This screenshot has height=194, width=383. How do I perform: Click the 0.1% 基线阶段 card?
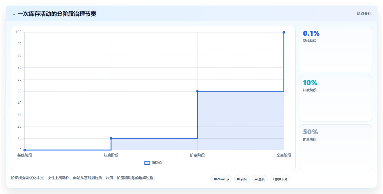(x=336, y=49)
